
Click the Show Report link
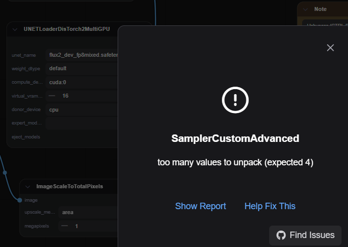200,206
